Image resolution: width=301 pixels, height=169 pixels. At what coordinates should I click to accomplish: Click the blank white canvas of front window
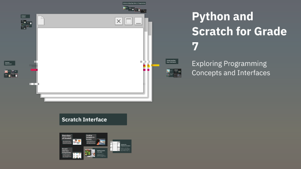click(x=90, y=60)
